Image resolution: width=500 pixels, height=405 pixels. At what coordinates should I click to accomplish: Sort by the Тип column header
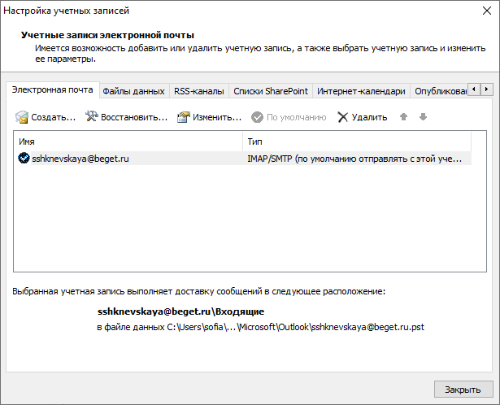point(357,142)
